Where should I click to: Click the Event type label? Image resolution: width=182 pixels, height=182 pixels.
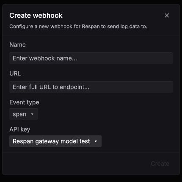[24, 102]
